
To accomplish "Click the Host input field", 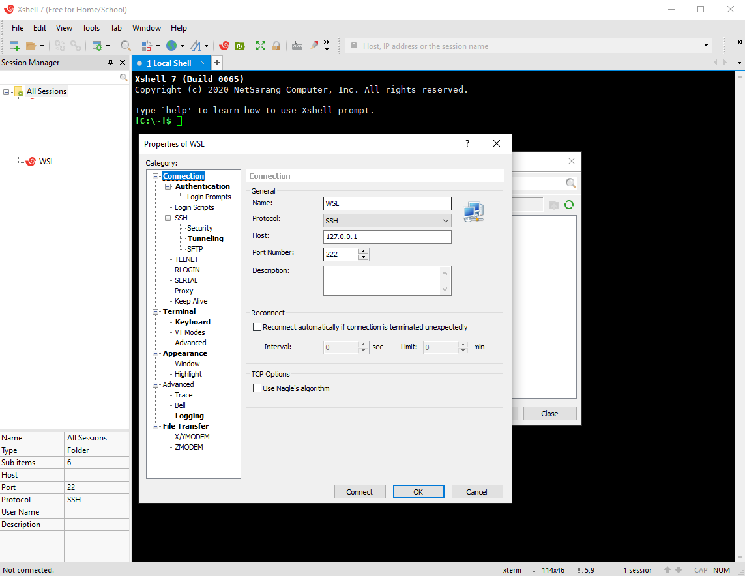I will 387,237.
